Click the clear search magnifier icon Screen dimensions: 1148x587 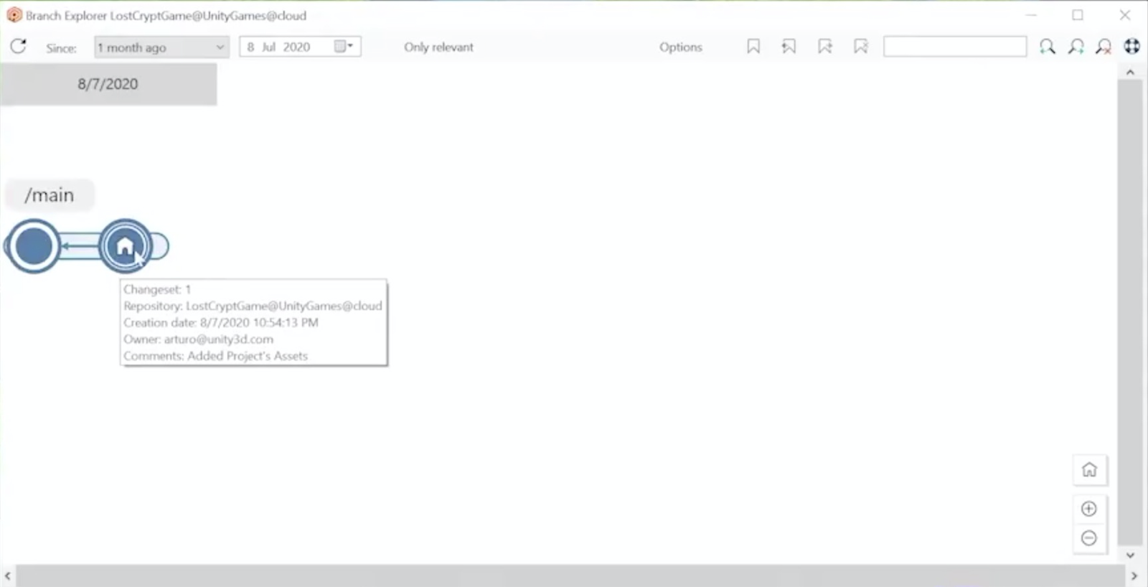(x=1104, y=47)
